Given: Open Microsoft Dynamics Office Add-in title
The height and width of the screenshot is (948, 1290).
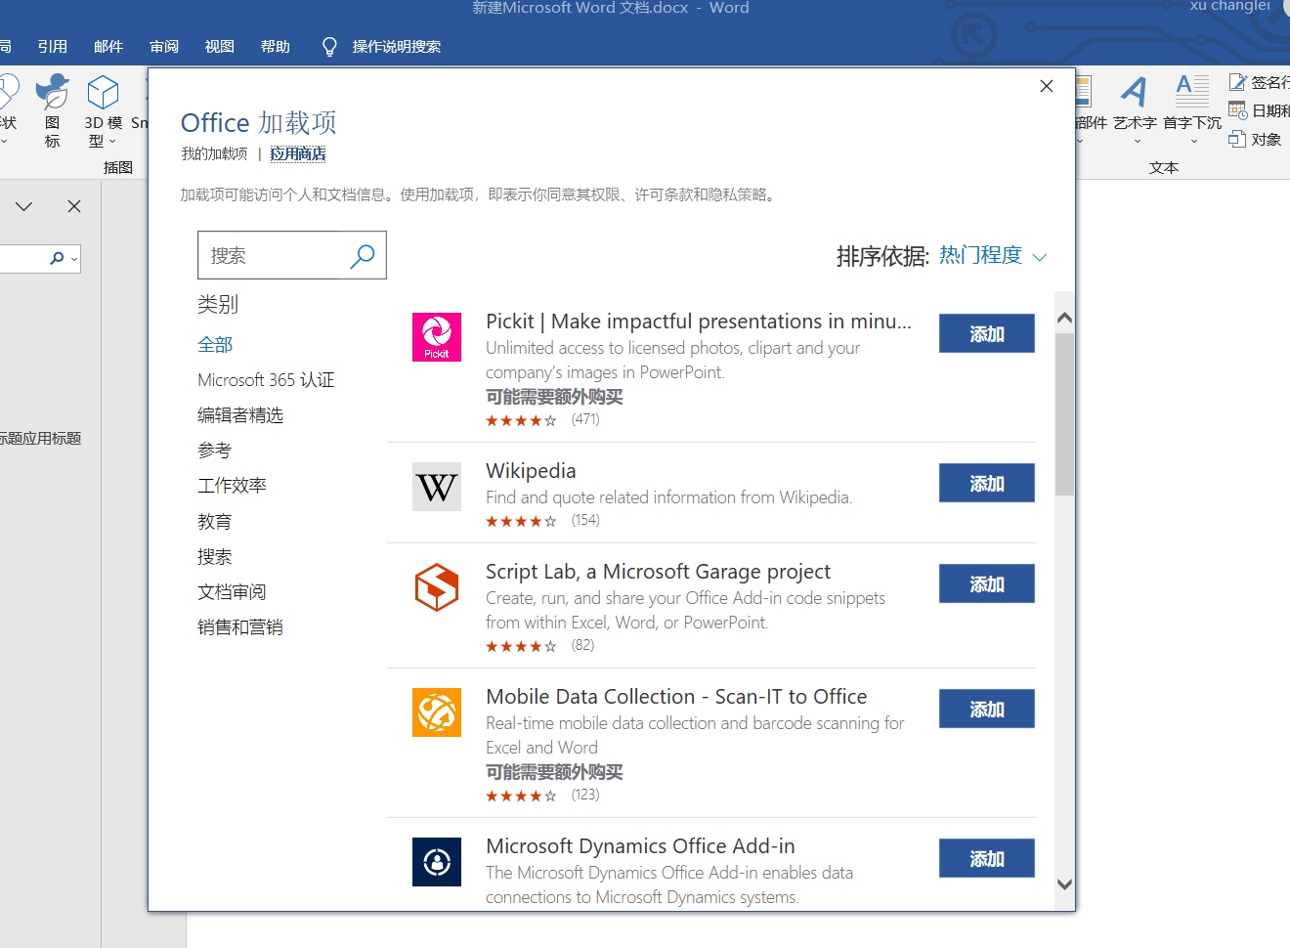Looking at the screenshot, I should click(x=640, y=846).
